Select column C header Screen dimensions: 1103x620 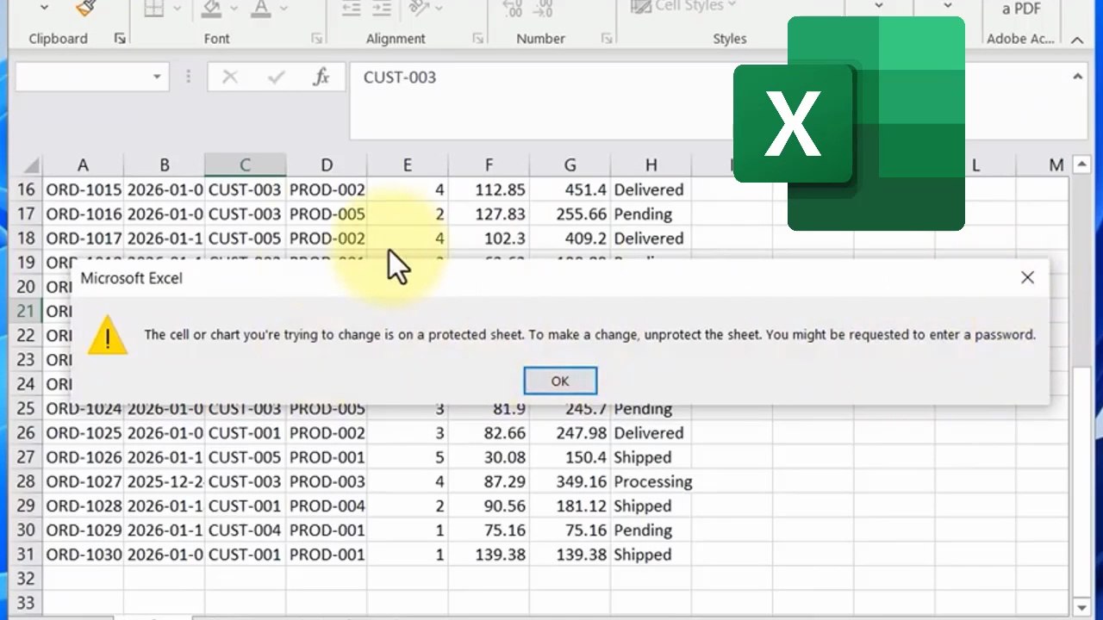click(245, 164)
